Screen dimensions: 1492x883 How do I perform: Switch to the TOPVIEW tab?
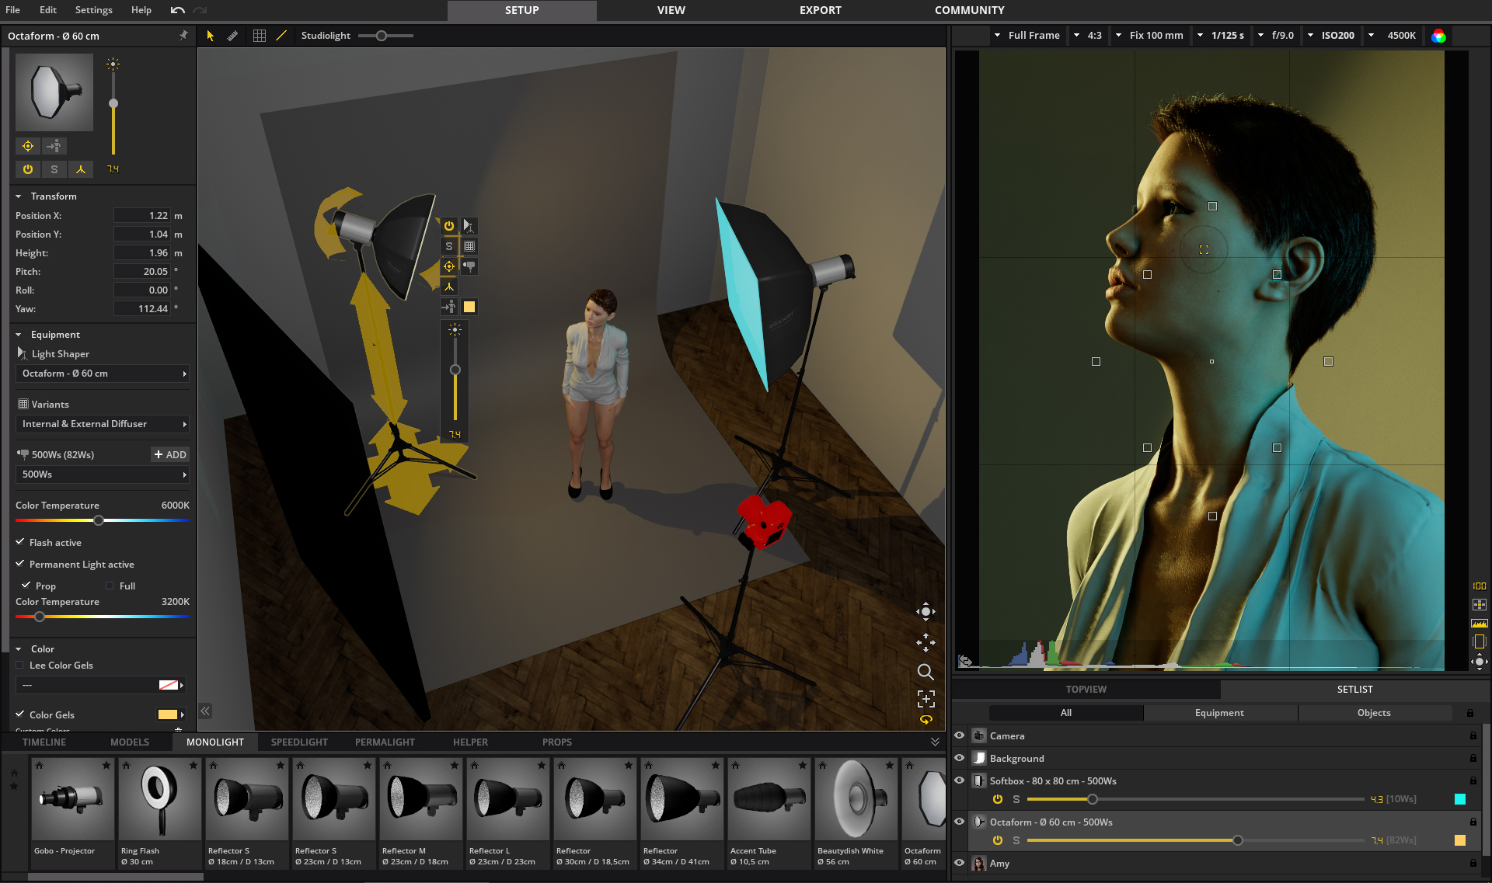pyautogui.click(x=1086, y=689)
